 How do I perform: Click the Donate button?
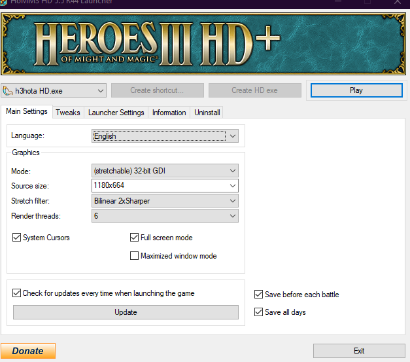click(x=28, y=351)
